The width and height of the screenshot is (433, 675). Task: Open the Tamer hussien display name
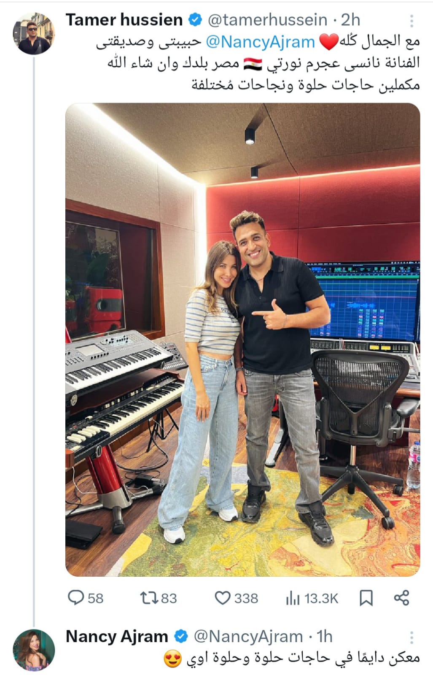coord(124,20)
